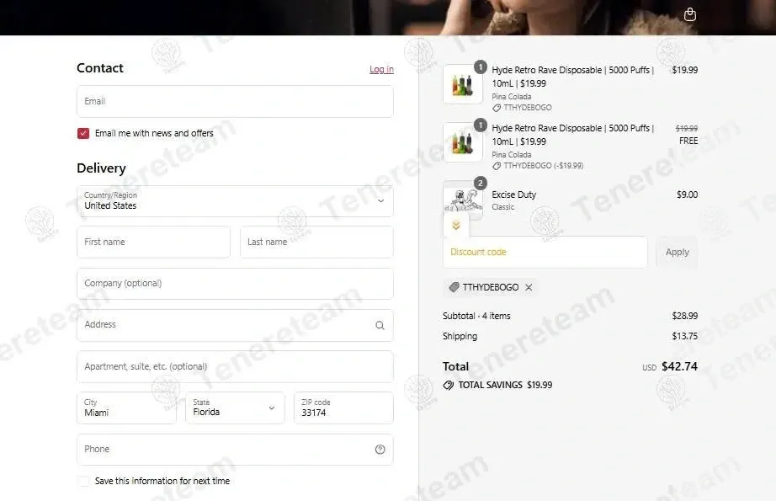Focus the Last name field
776x501 pixels.
[316, 243]
